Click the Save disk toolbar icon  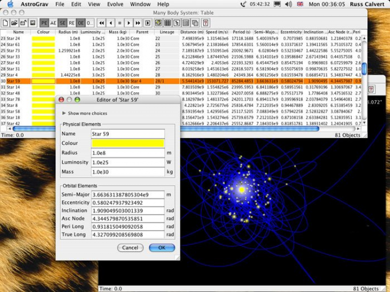pyautogui.click(x=33, y=23)
